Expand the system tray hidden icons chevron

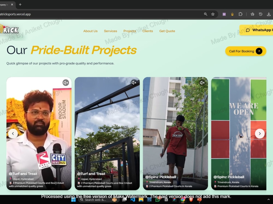(269, 200)
